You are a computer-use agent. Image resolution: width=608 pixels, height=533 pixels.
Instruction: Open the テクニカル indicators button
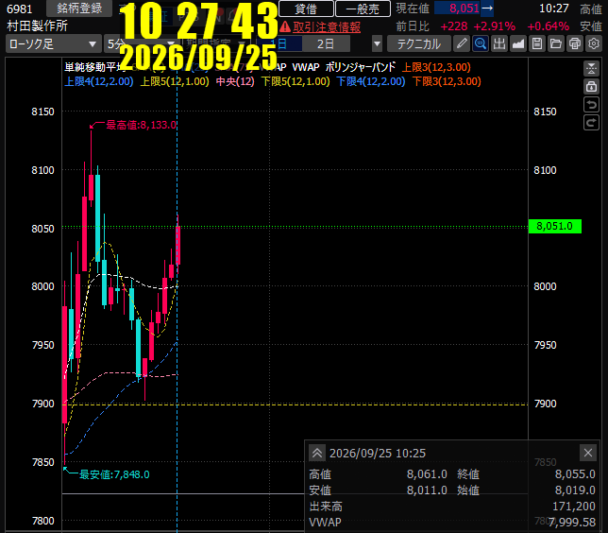(x=419, y=43)
